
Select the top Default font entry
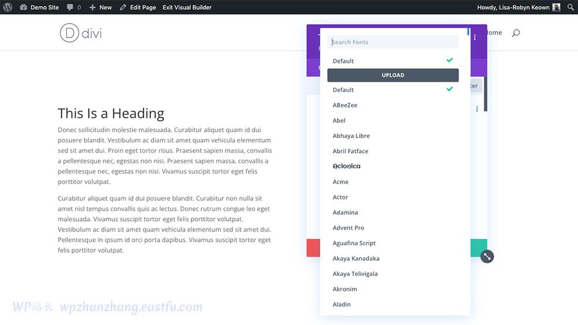(393, 61)
